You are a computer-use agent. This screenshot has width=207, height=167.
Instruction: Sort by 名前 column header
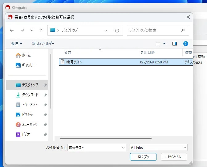click(x=67, y=53)
